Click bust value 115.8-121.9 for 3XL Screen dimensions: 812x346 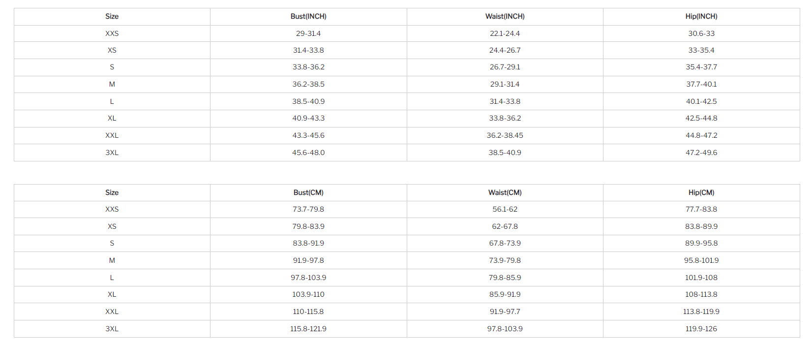pyautogui.click(x=308, y=329)
